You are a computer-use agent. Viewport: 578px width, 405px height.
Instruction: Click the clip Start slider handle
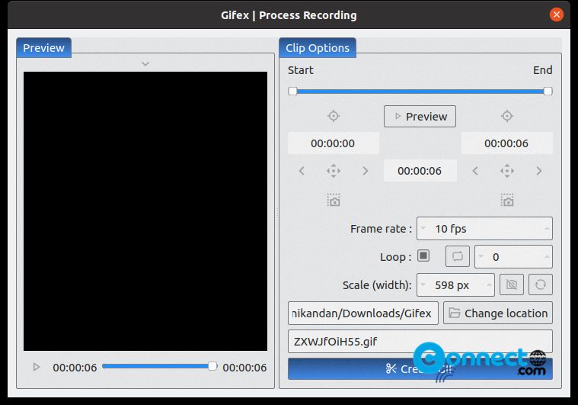[292, 92]
